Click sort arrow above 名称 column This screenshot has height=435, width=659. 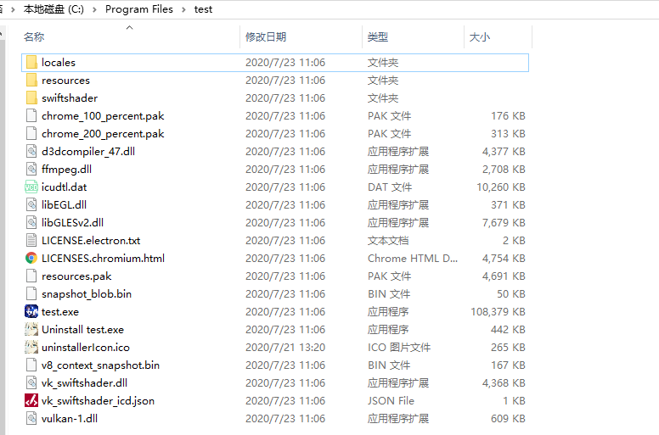click(129, 28)
